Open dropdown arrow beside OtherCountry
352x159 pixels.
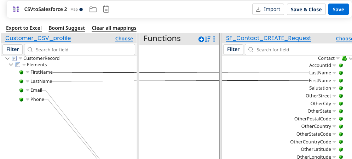coord(334,127)
